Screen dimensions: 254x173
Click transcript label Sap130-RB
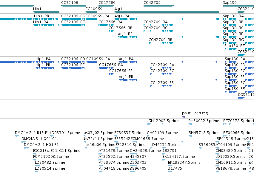233,22
